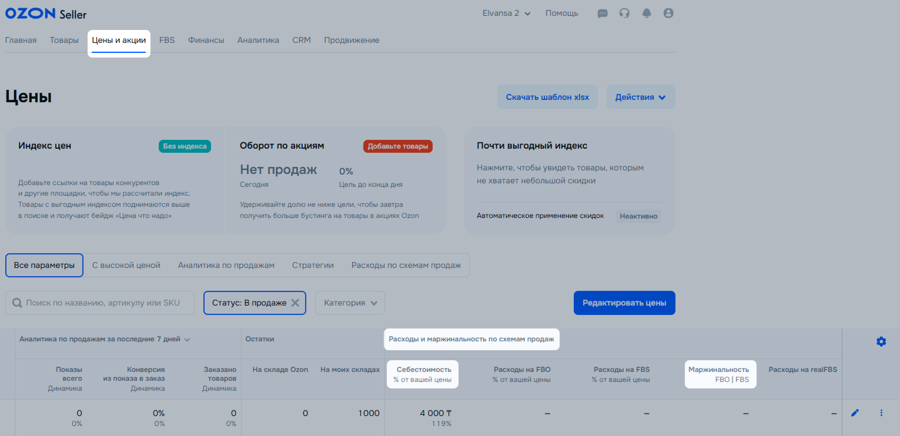Open the three-dot row menu

click(x=881, y=413)
